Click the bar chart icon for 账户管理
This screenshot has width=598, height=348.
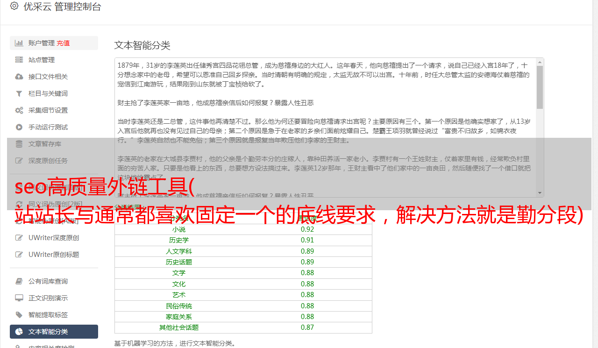click(x=19, y=43)
